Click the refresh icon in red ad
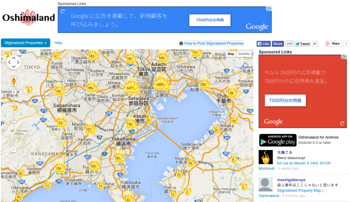Screen dimensions: 350x202 pyautogui.click(x=342, y=123)
